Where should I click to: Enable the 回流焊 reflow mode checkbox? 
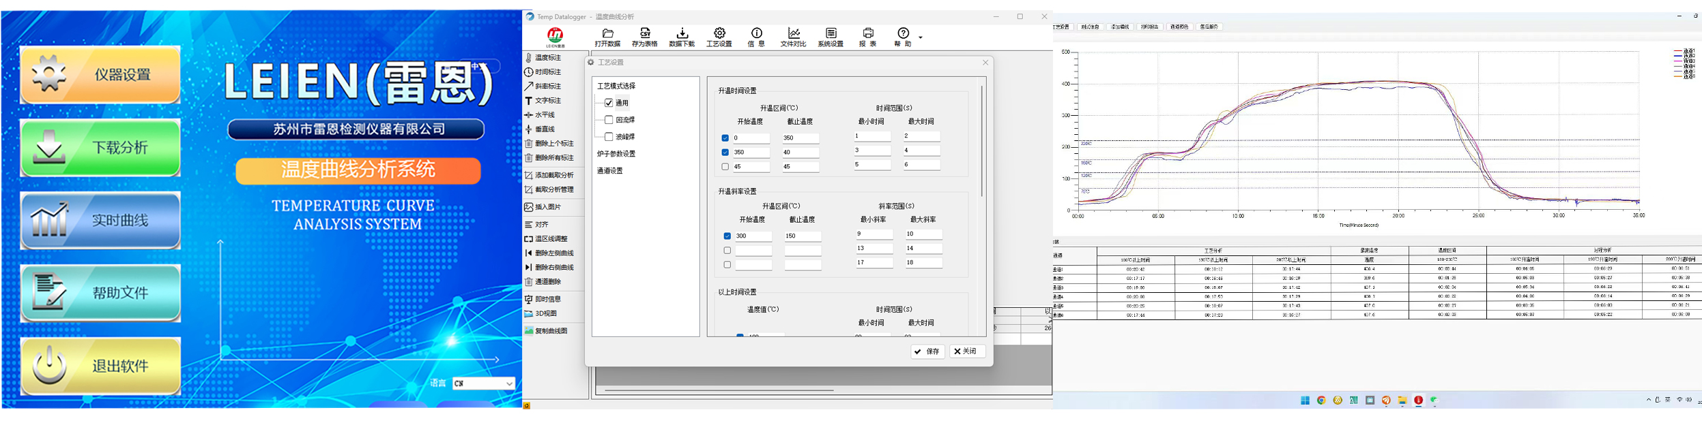point(609,120)
